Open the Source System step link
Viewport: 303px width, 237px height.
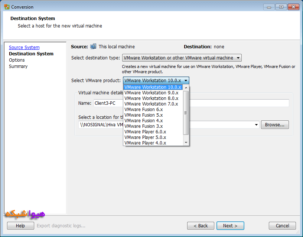point(24,48)
